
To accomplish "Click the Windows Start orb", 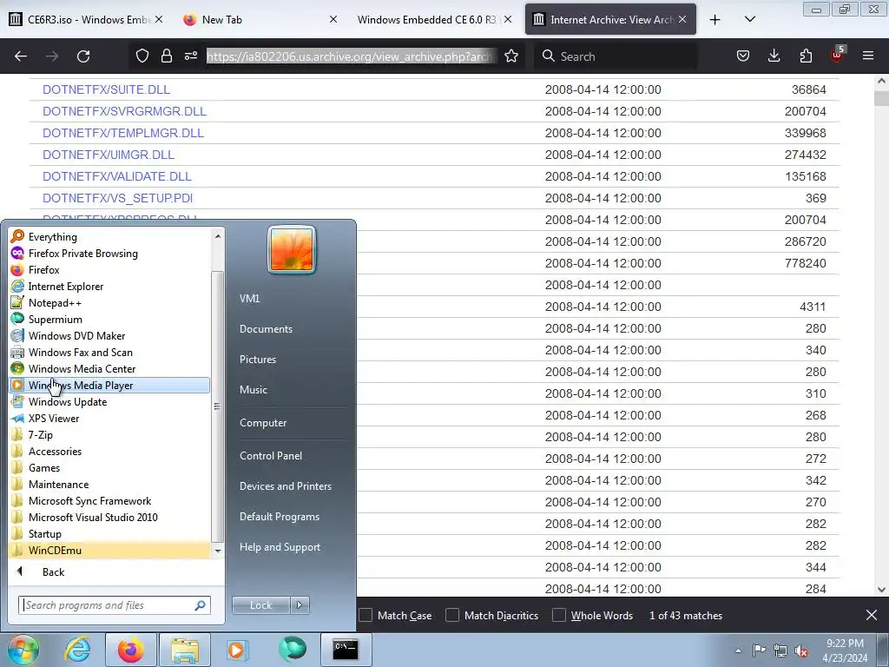I will pos(23,650).
